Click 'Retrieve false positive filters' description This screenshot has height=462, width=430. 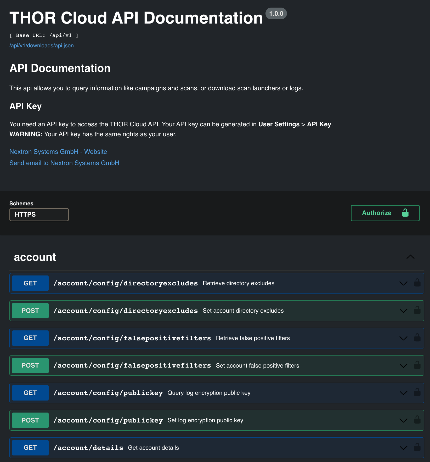[x=253, y=338]
